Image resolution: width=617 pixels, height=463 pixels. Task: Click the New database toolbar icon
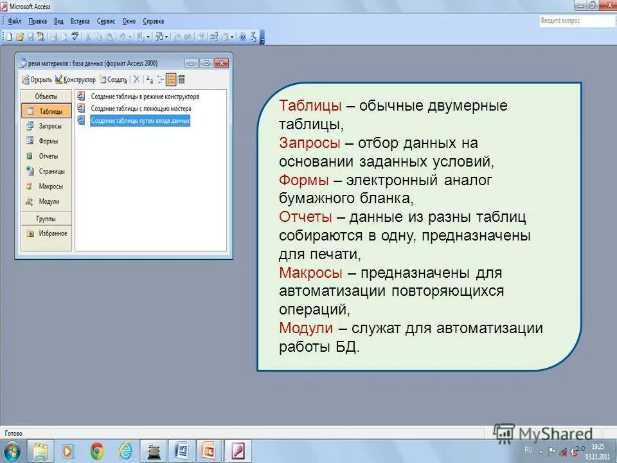[10, 37]
